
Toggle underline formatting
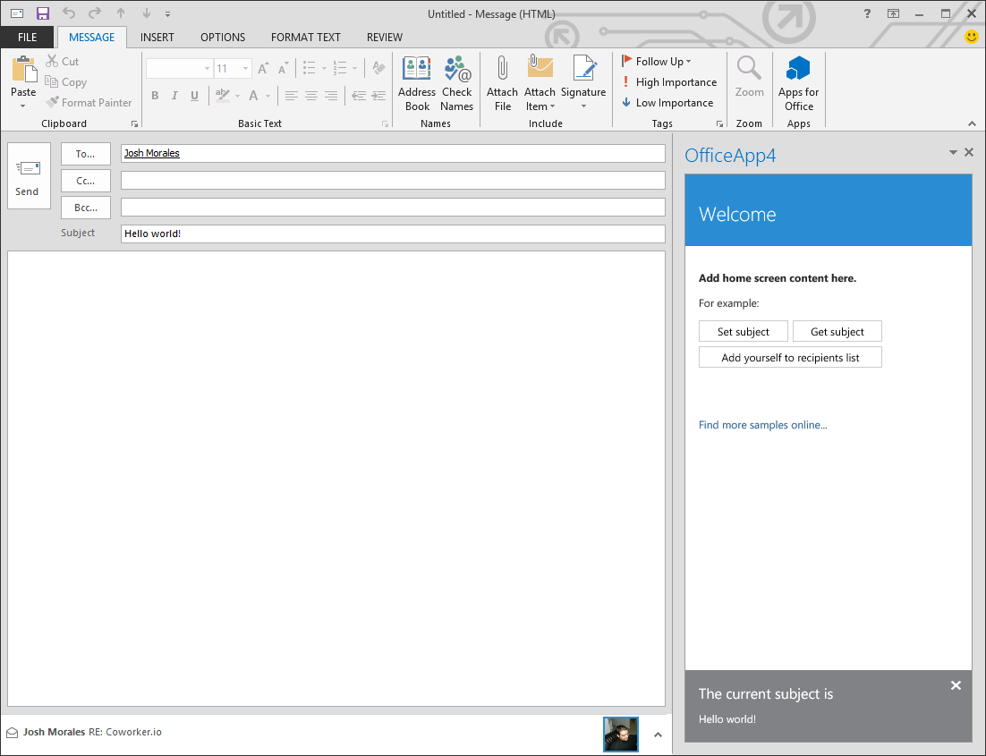point(194,95)
